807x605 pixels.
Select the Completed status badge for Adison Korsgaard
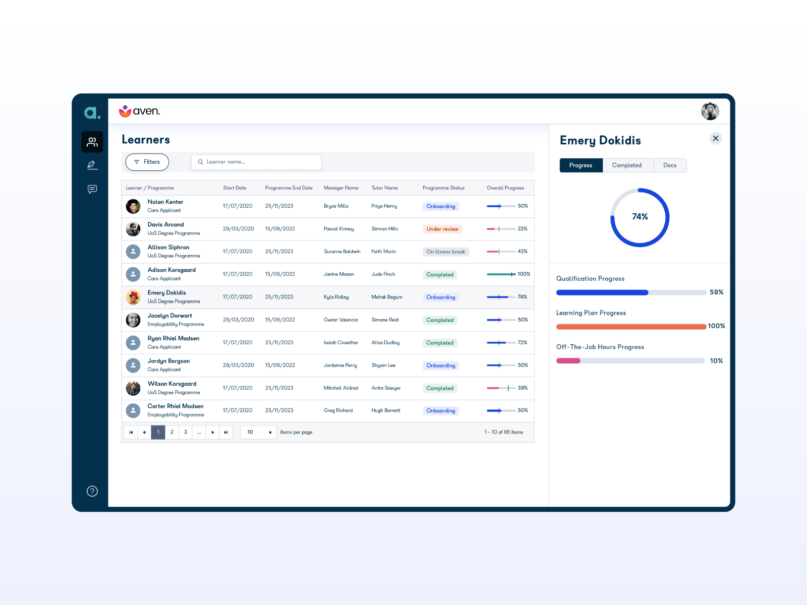439,274
